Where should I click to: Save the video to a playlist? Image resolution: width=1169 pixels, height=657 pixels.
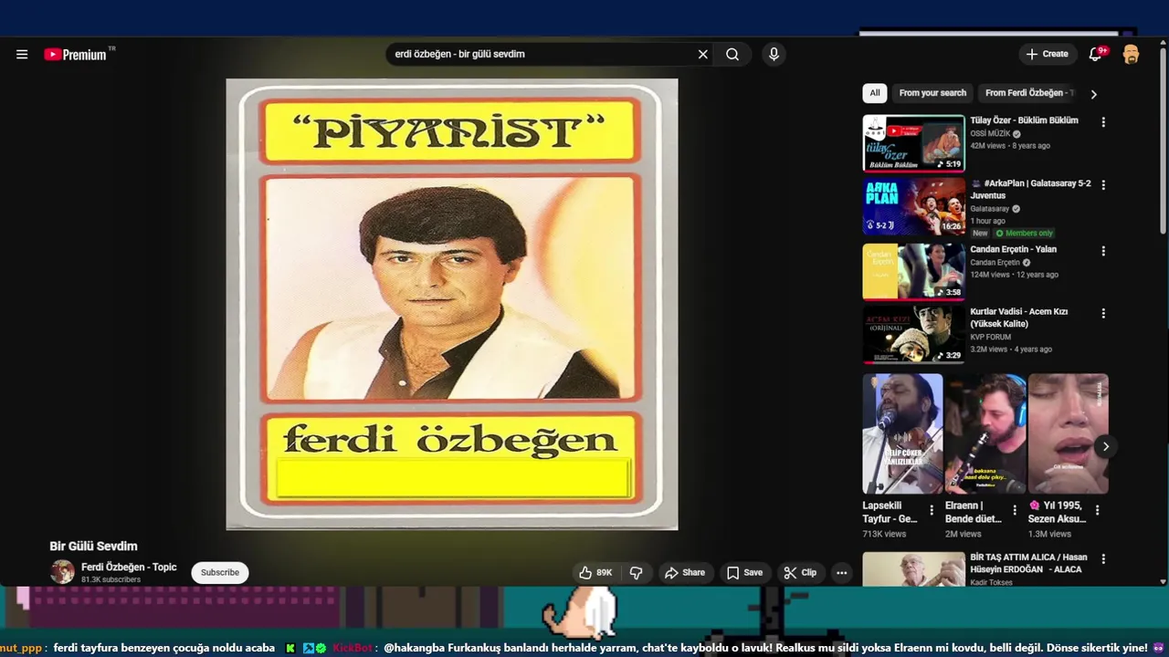pyautogui.click(x=744, y=573)
